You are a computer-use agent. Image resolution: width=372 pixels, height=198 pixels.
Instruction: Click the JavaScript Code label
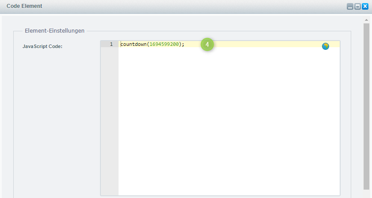click(42, 46)
